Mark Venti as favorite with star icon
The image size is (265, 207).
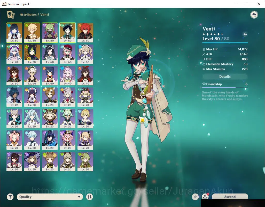pos(195,197)
